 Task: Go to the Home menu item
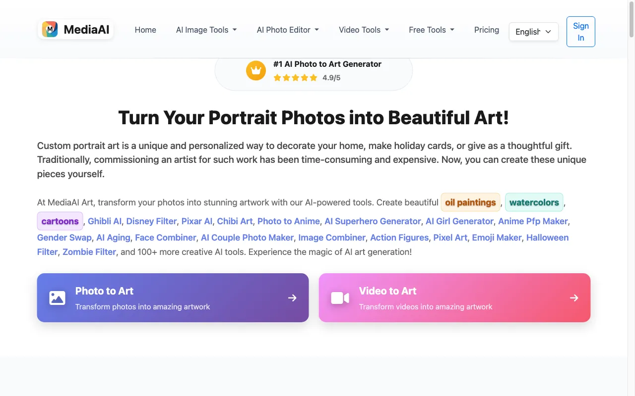(x=145, y=30)
